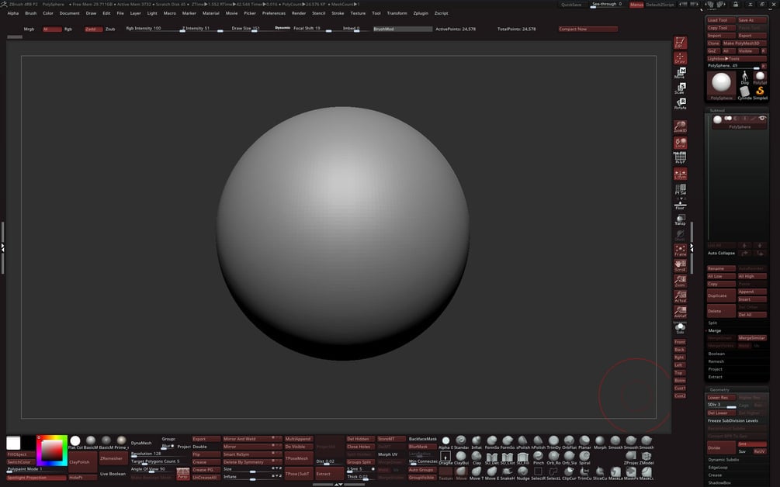Choose the Flat Color material sphere

[x=75, y=440]
